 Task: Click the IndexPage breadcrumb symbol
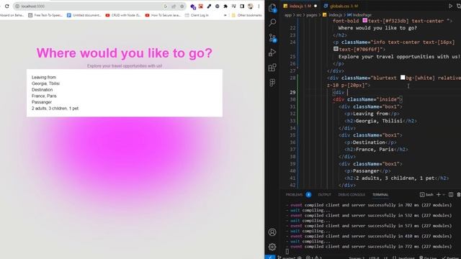point(359,14)
